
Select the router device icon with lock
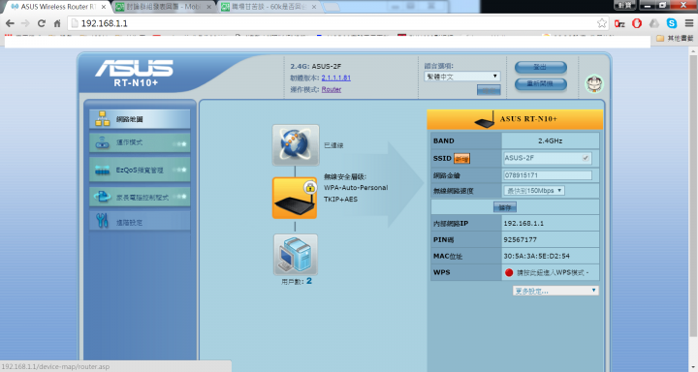point(295,198)
